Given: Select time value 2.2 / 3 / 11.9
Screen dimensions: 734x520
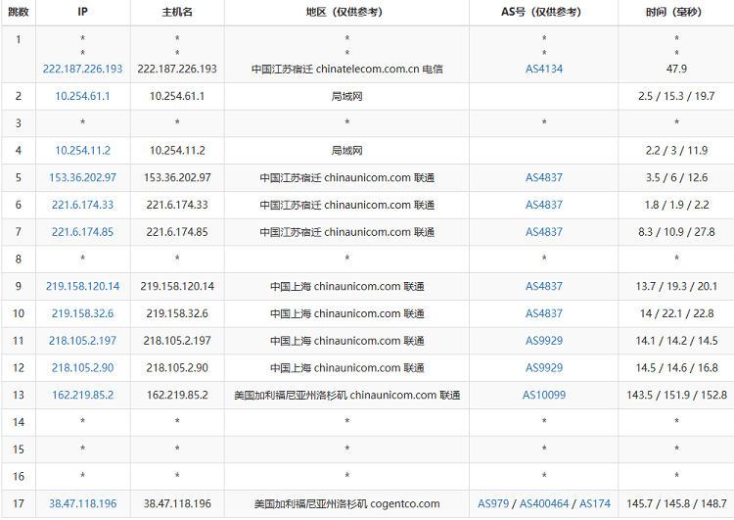Looking at the screenshot, I should coord(676,151).
